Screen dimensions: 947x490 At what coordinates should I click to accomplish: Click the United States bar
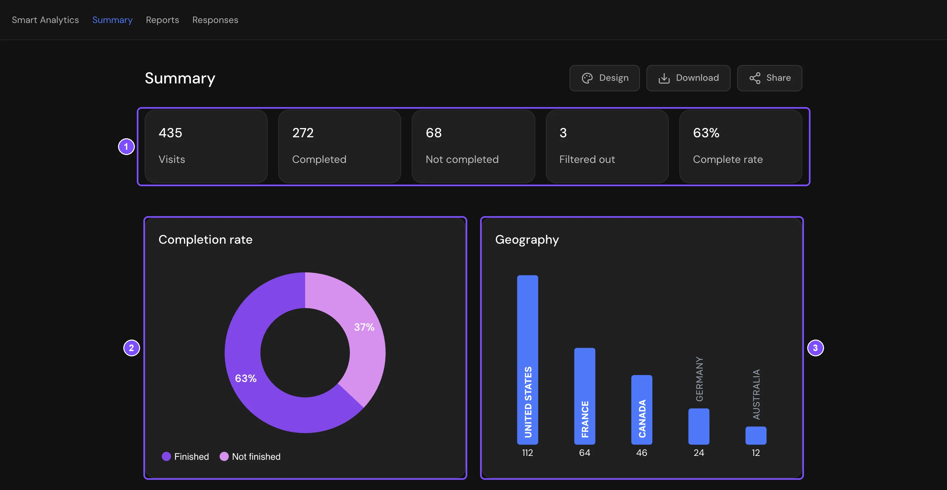[527, 360]
